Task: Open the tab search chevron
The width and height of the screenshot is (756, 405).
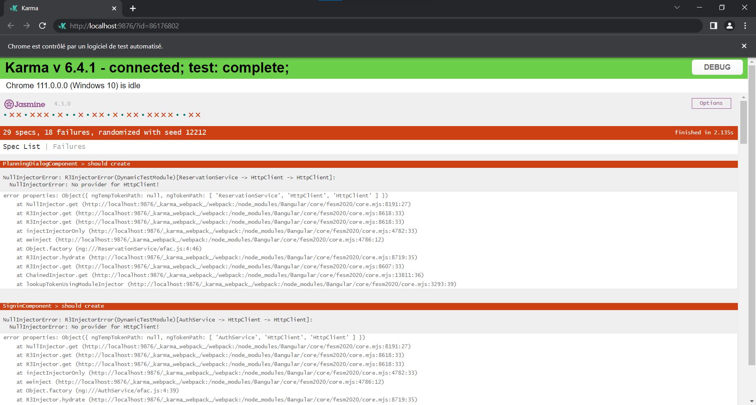Action: [677, 7]
